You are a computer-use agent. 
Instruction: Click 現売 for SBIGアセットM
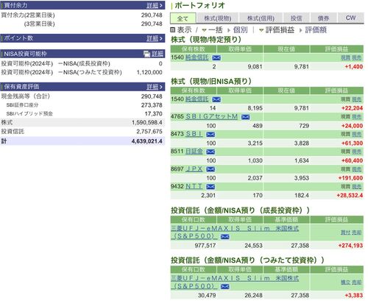pos(357,117)
